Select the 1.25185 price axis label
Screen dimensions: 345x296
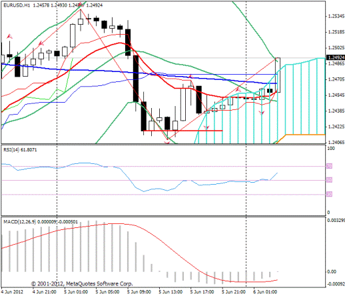coord(336,32)
